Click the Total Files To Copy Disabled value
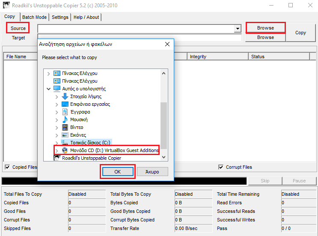The height and width of the screenshot is (236, 318). pyautogui.click(x=87, y=194)
